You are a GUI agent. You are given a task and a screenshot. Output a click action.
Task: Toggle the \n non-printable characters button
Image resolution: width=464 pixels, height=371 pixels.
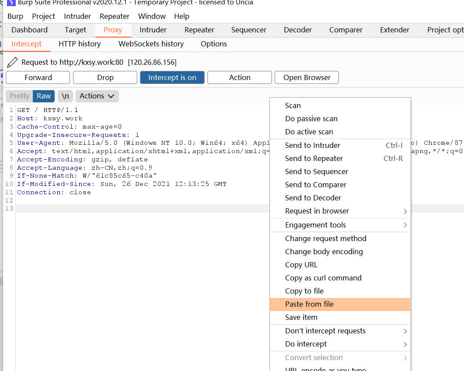coord(65,96)
